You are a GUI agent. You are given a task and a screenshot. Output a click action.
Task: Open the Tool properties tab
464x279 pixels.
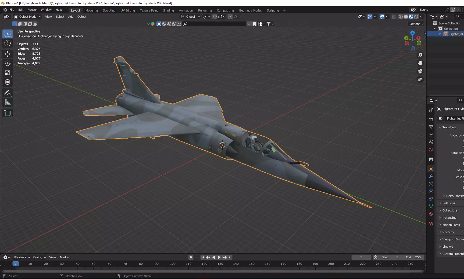point(431,110)
